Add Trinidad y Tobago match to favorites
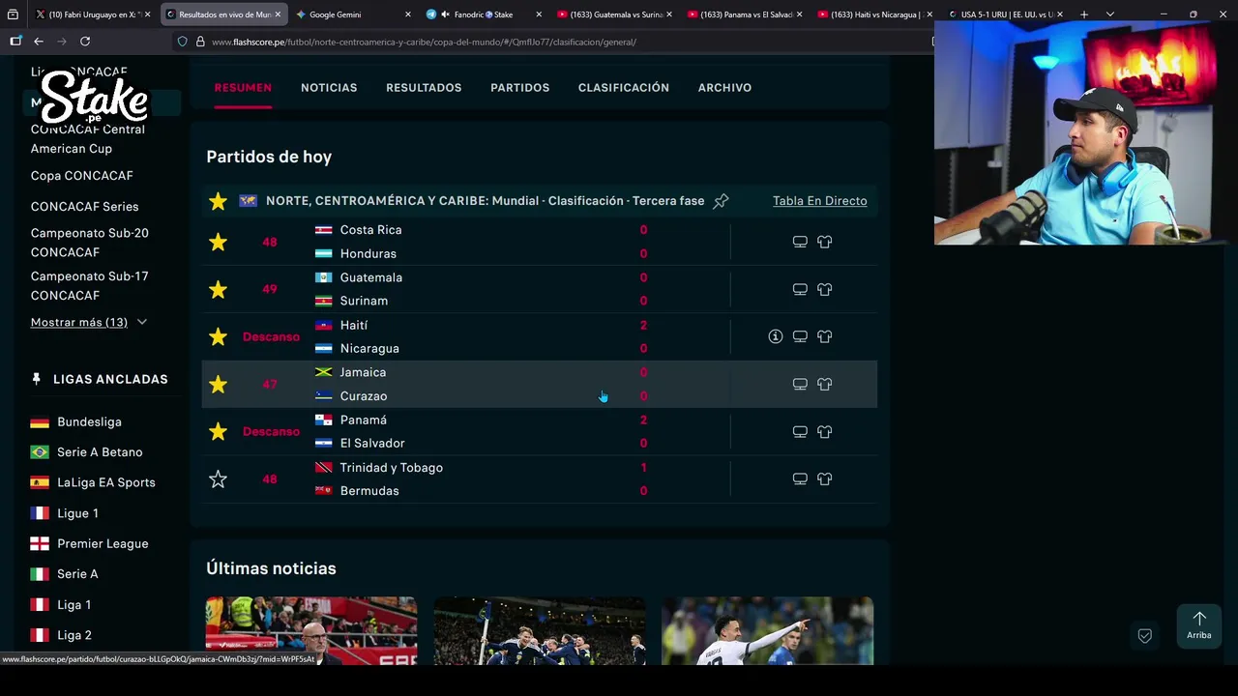The image size is (1238, 696). pos(218,479)
